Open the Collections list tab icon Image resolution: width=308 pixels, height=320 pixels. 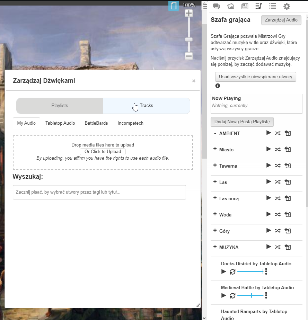272,6
